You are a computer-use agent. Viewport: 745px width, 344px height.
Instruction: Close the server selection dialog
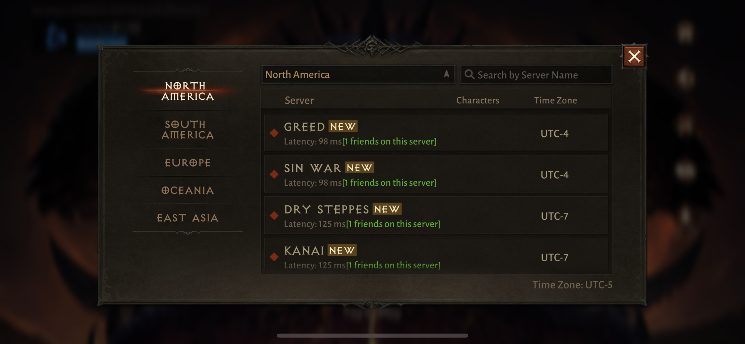pos(634,56)
